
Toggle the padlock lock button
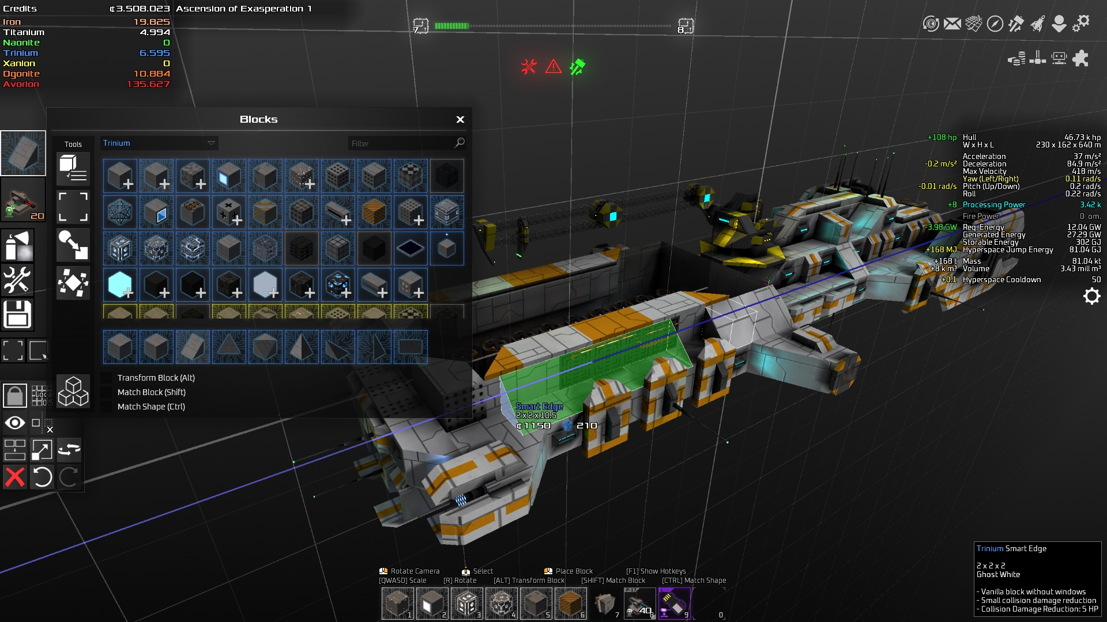pyautogui.click(x=15, y=396)
